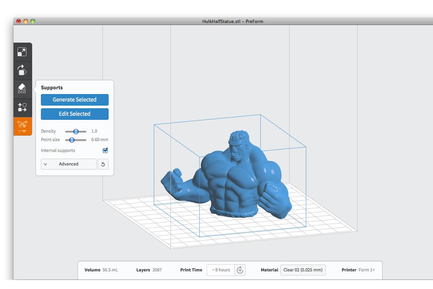
Task: Click the Density value 1.0
Action: coord(94,131)
